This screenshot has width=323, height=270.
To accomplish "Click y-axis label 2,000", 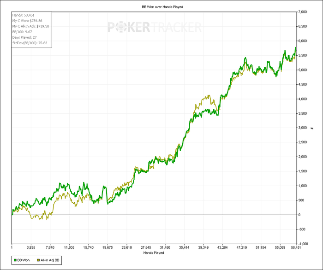I will [x=303, y=157].
